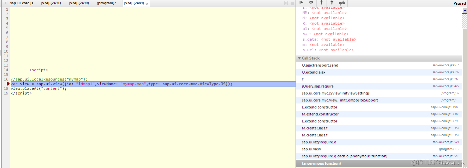
Task: Open source link sap-ui-core.js:9543
Action: tap(446, 156)
